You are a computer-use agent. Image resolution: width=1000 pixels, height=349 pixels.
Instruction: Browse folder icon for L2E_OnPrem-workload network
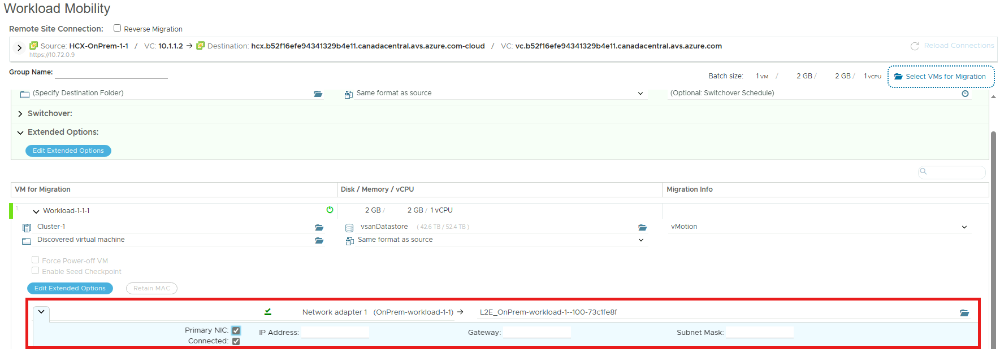pyautogui.click(x=964, y=313)
